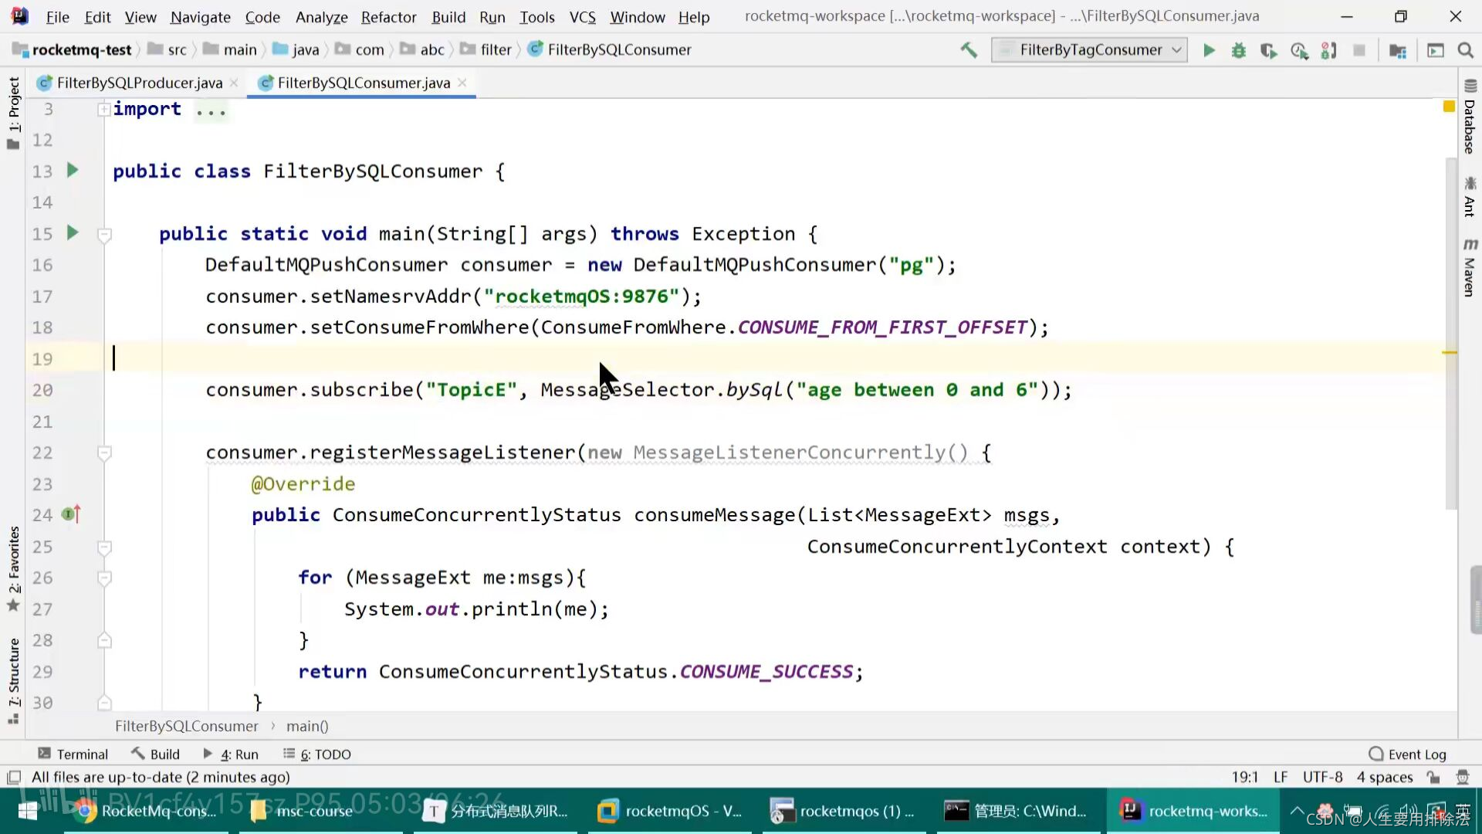Image resolution: width=1482 pixels, height=834 pixels.
Task: Click the override gutter marker on line 24
Action: point(71,514)
